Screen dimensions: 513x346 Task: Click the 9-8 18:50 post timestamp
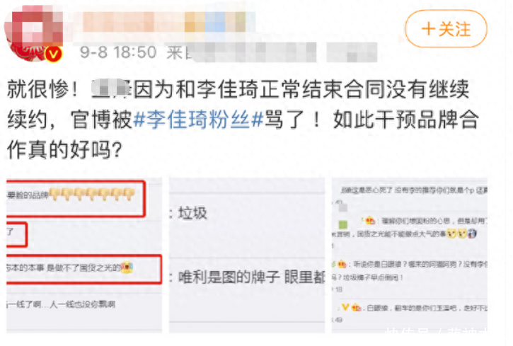tap(118, 52)
